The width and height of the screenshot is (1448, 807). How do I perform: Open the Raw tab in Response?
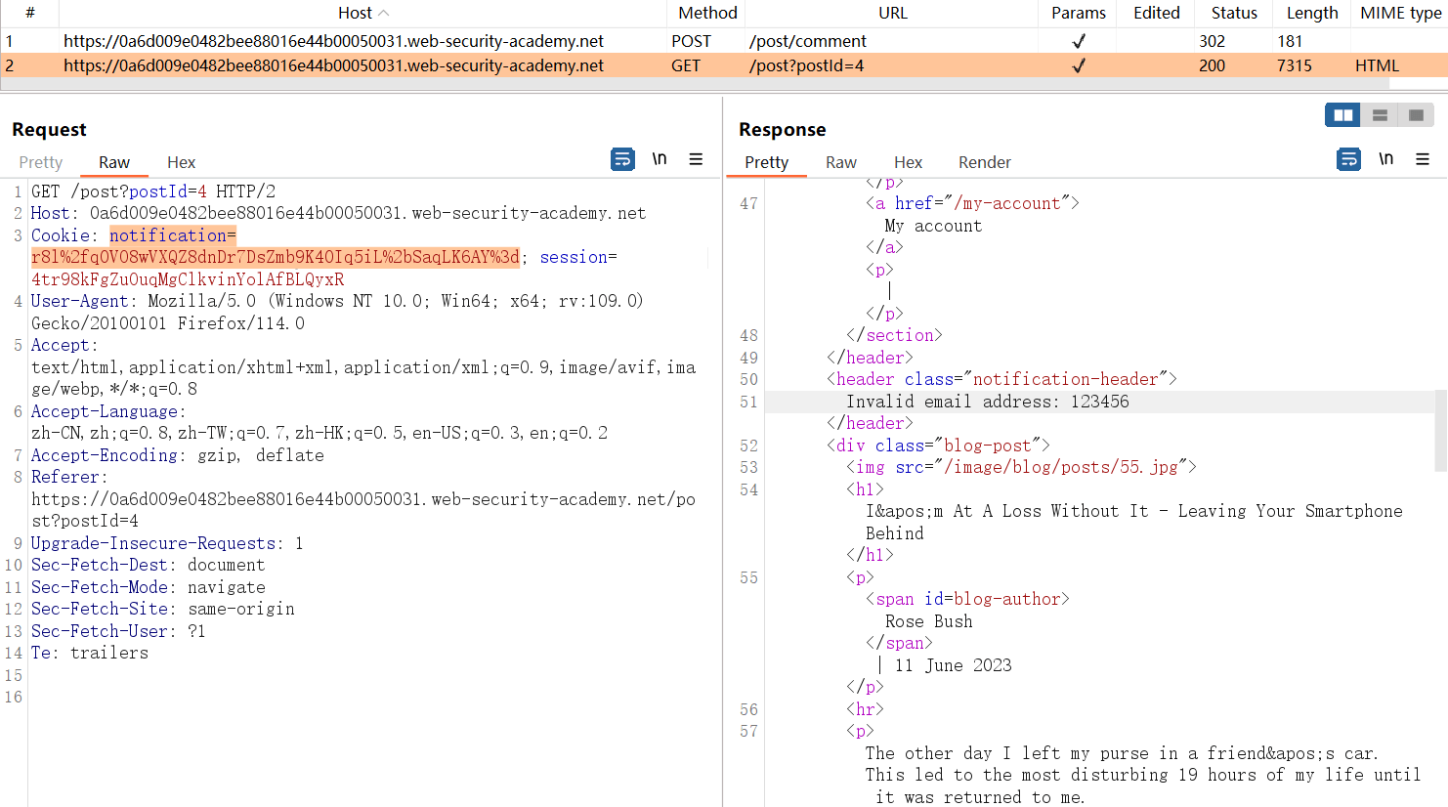tap(840, 162)
